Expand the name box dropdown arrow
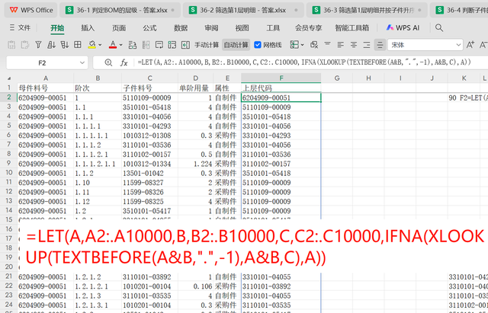 82,62
